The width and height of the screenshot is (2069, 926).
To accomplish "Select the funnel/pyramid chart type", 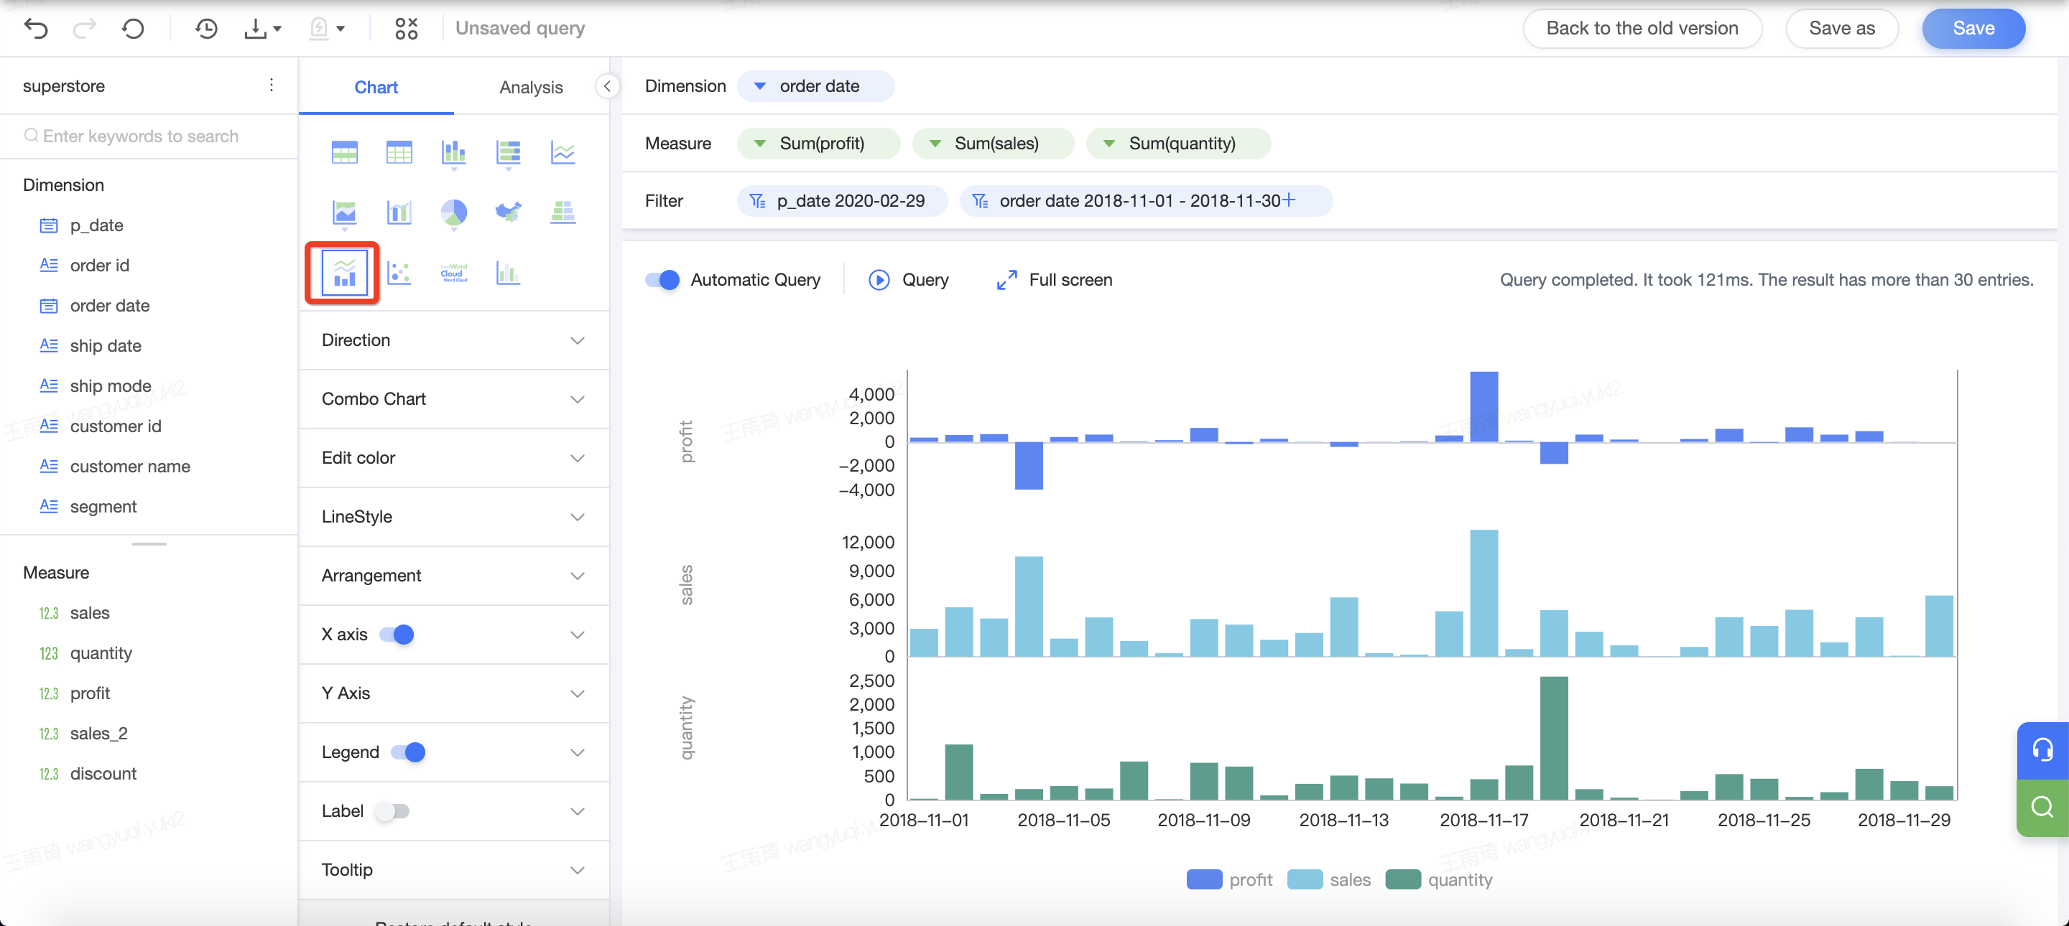I will point(563,212).
